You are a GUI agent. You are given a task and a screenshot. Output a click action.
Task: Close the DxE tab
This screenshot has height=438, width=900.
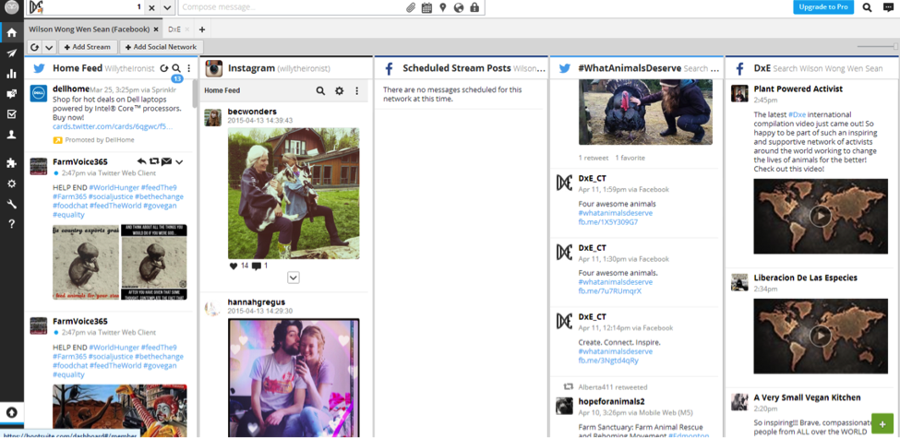coord(187,30)
